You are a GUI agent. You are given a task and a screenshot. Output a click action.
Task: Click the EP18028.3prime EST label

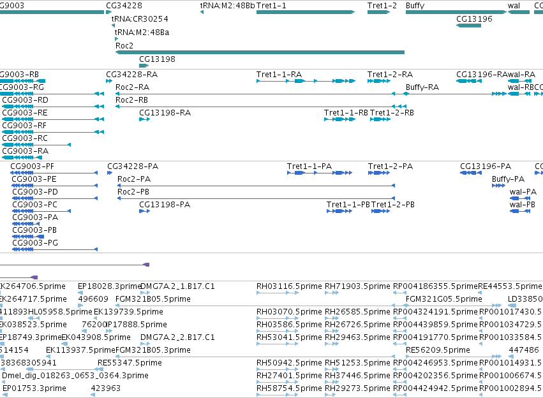pyautogui.click(x=109, y=286)
